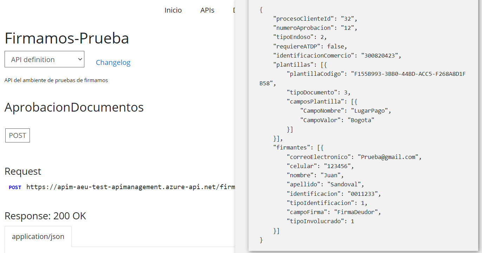The width and height of the screenshot is (482, 253).
Task: Go to the Inicio navigation item
Action: point(173,10)
